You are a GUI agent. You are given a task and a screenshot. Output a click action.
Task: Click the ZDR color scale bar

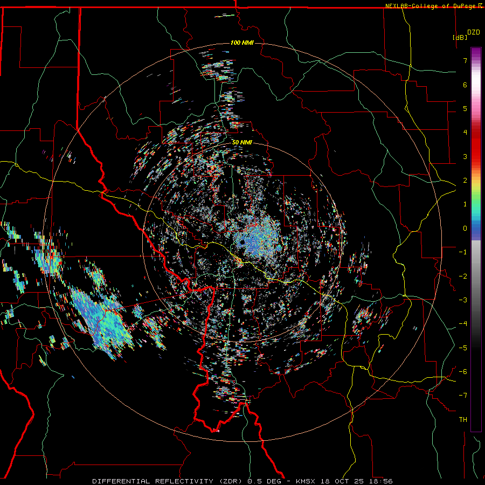(476, 239)
